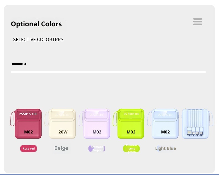
Task: Open the power bank back view with cables
Action: tap(195, 124)
